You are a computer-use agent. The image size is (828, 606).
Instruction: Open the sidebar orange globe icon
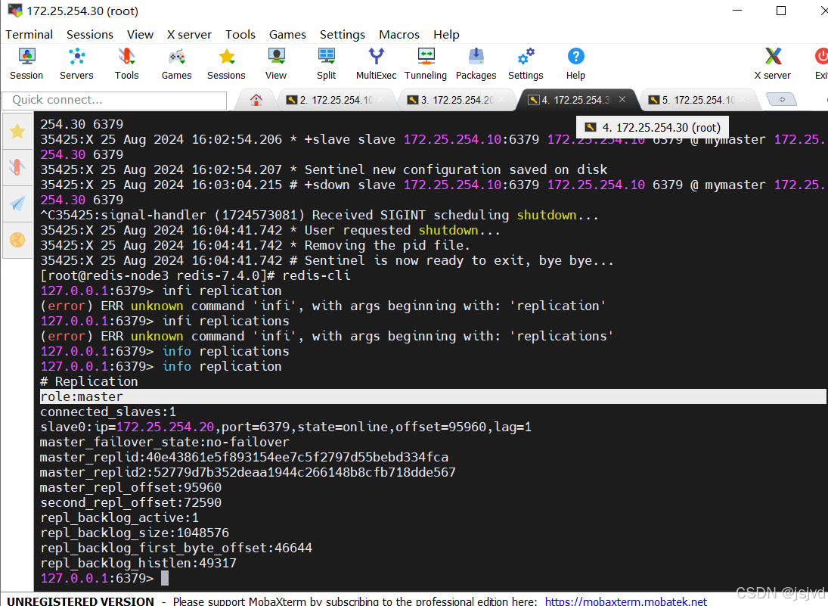click(17, 240)
